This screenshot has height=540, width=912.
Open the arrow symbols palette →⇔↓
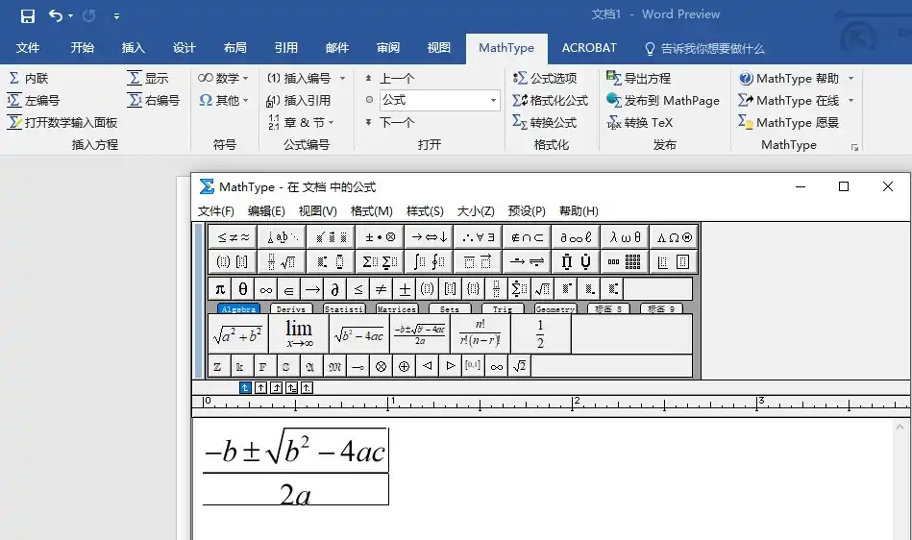point(429,236)
